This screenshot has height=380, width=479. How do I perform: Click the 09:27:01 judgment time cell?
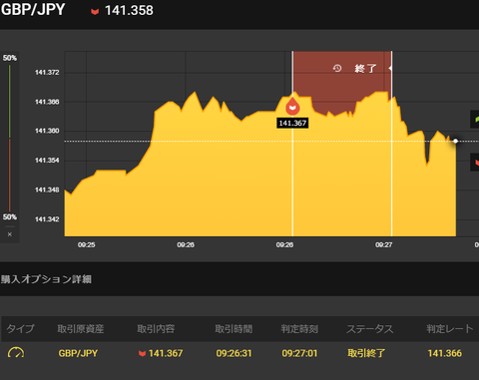(x=299, y=353)
